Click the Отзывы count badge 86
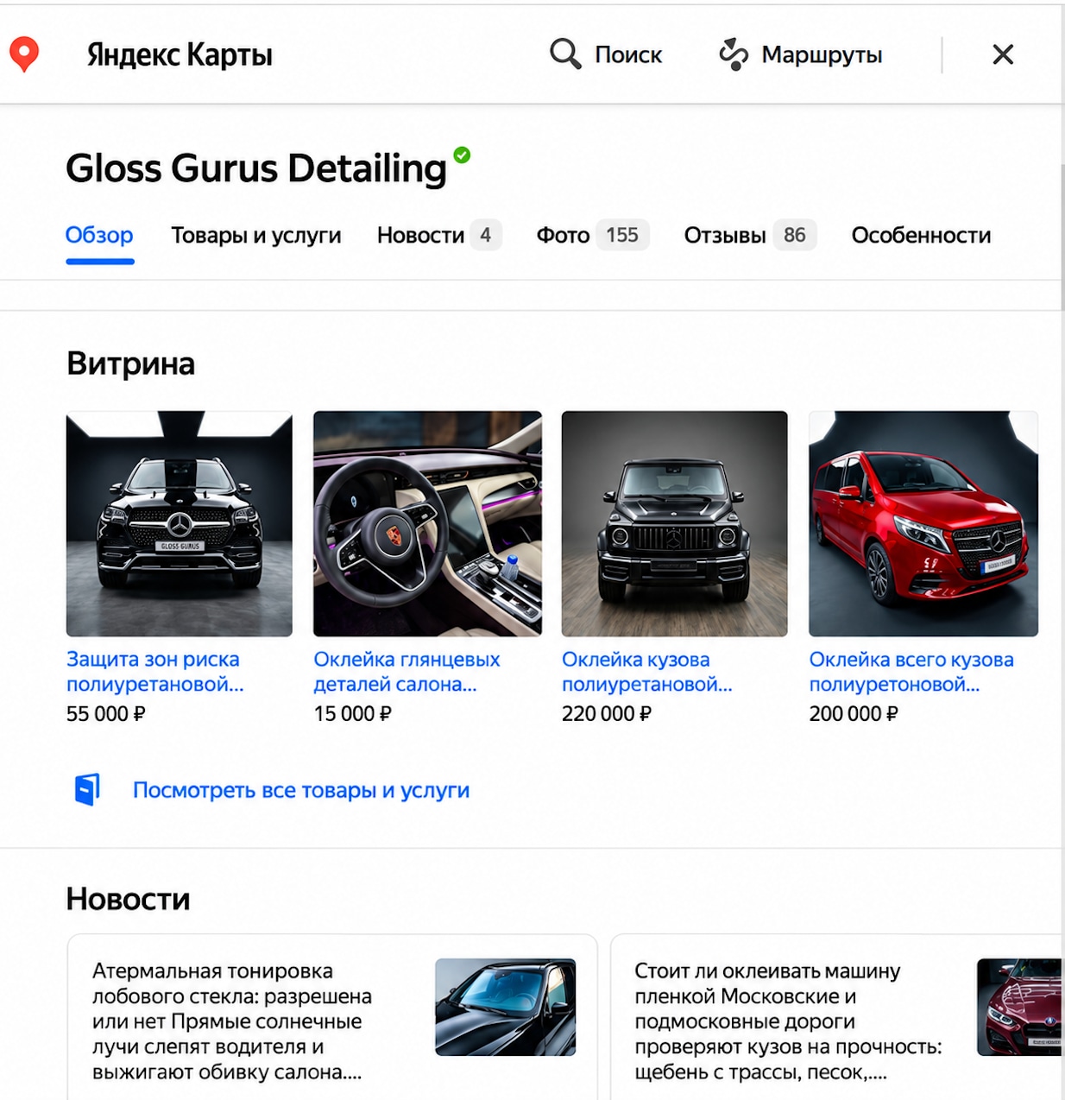This screenshot has height=1100, width=1065. [794, 235]
